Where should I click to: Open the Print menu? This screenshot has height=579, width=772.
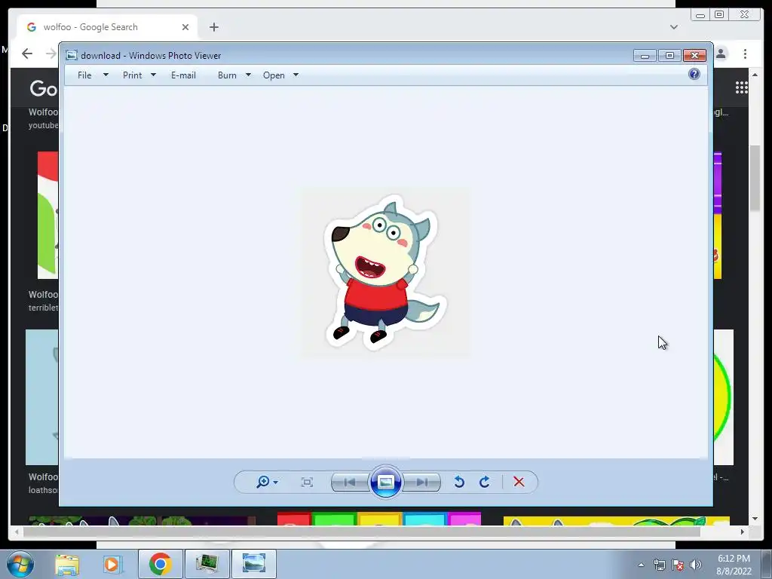[133, 75]
